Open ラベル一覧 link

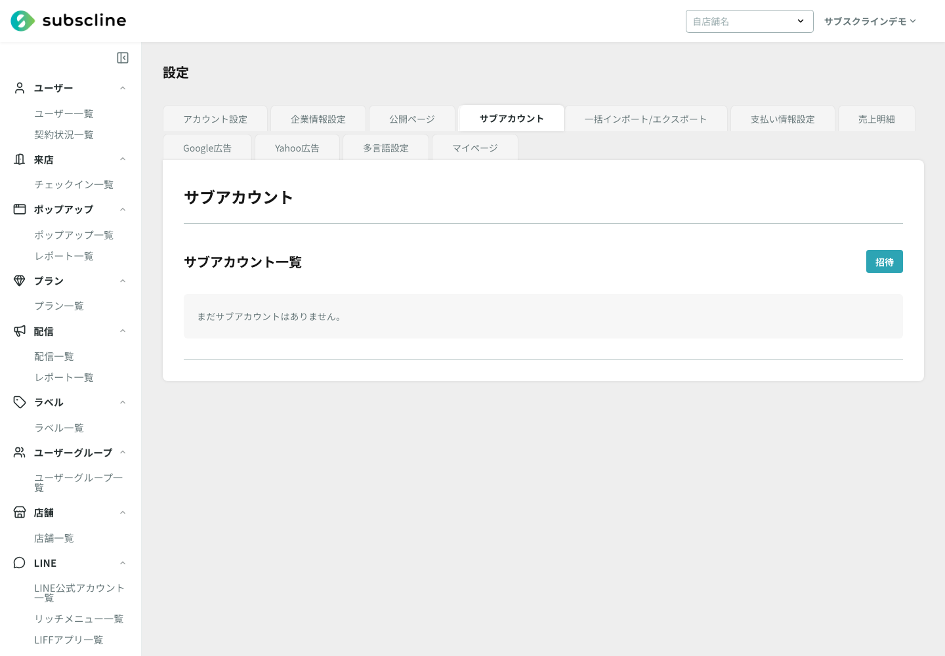pyautogui.click(x=59, y=428)
